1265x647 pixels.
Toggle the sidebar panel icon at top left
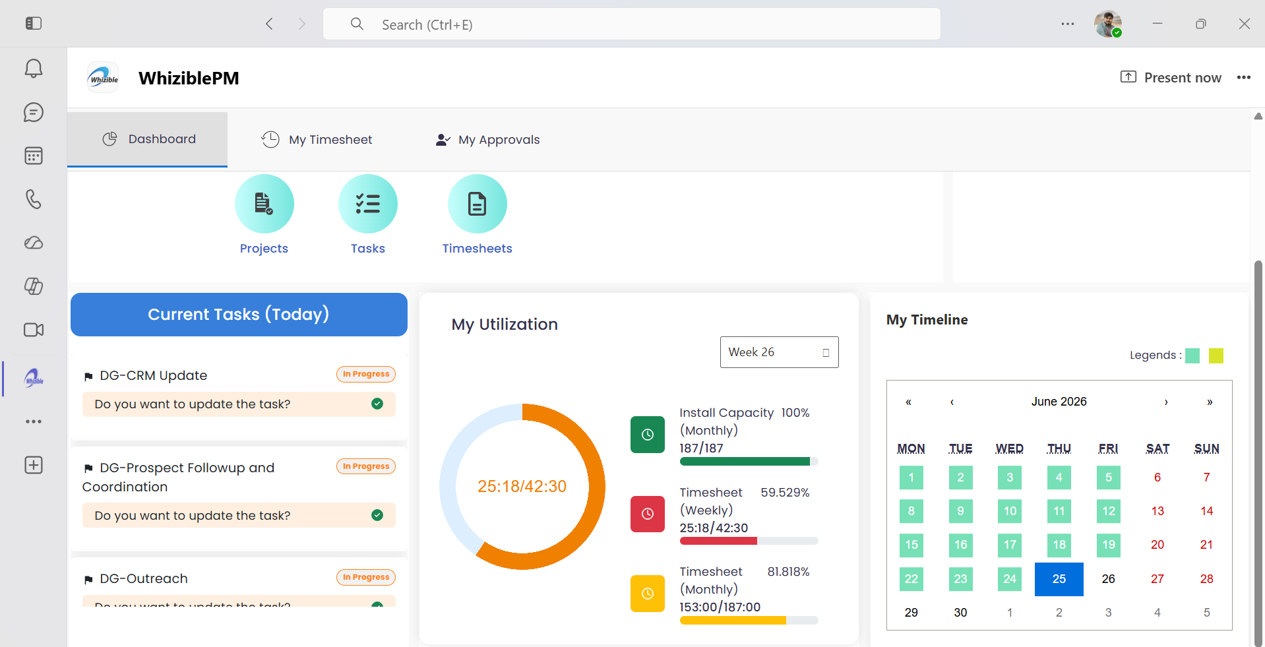pyautogui.click(x=34, y=24)
